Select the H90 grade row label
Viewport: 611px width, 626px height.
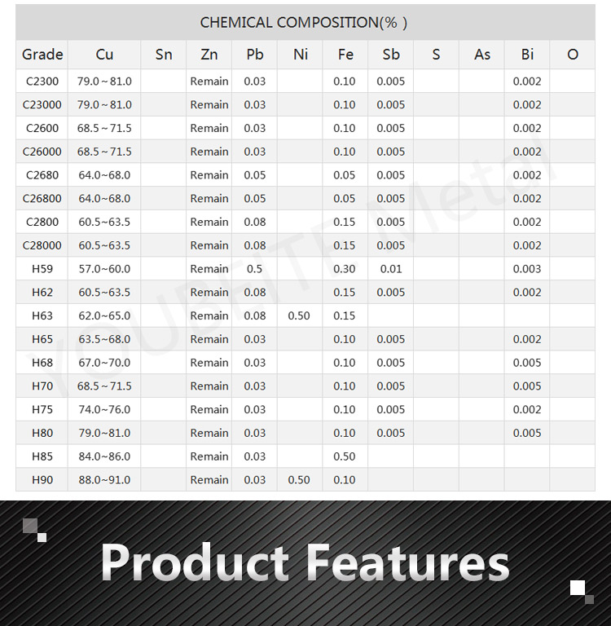tap(42, 480)
